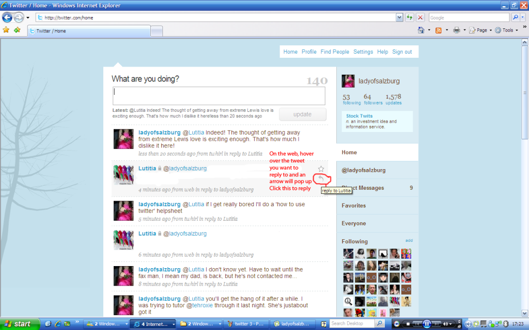Open the third Quick Launch icon
The width and height of the screenshot is (529, 330).
[67, 324]
